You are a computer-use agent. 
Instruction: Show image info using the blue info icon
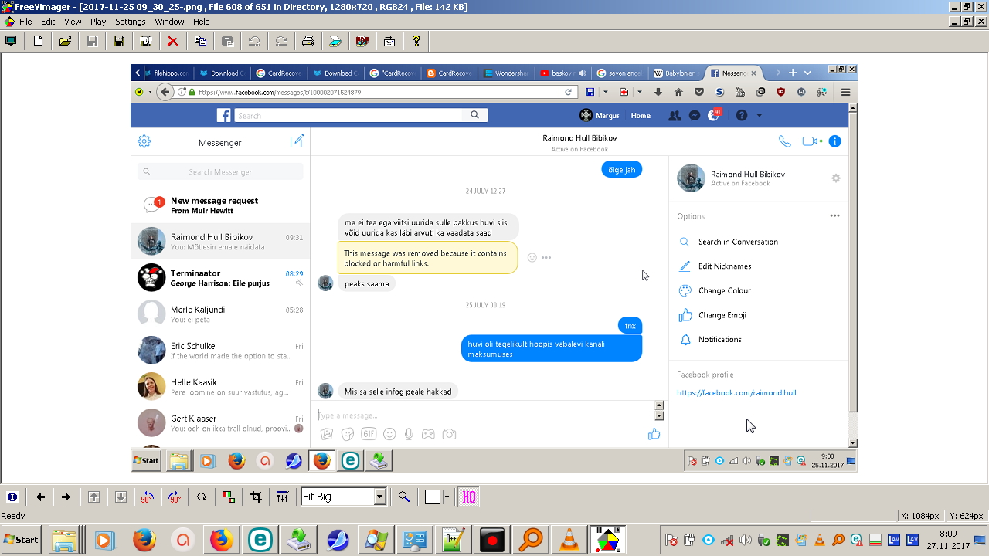click(12, 497)
